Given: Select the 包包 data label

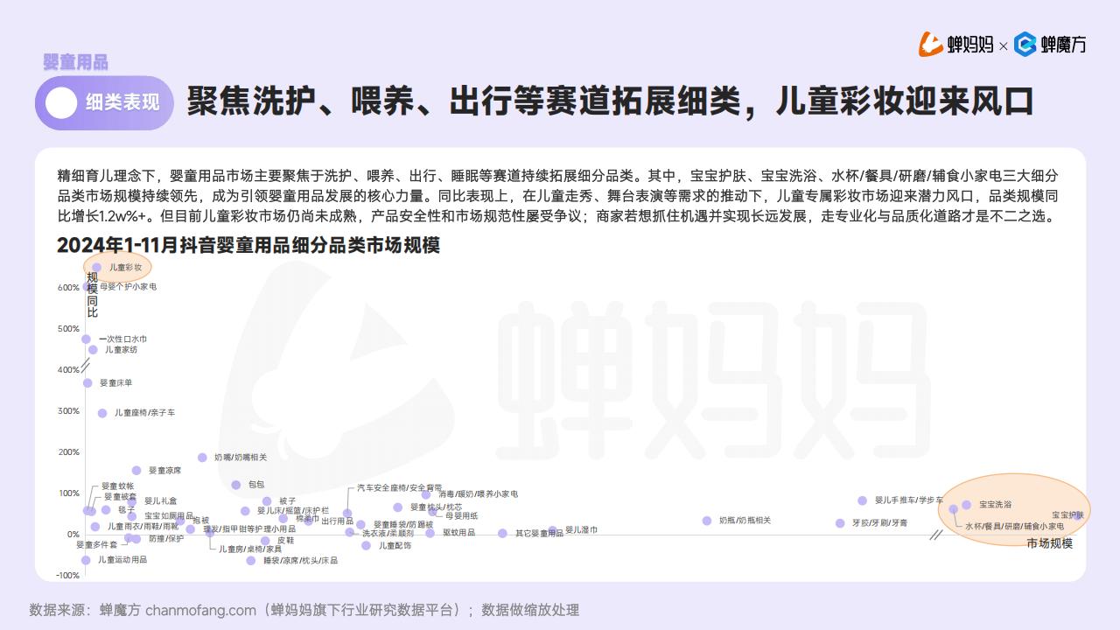Looking at the screenshot, I should [x=256, y=484].
